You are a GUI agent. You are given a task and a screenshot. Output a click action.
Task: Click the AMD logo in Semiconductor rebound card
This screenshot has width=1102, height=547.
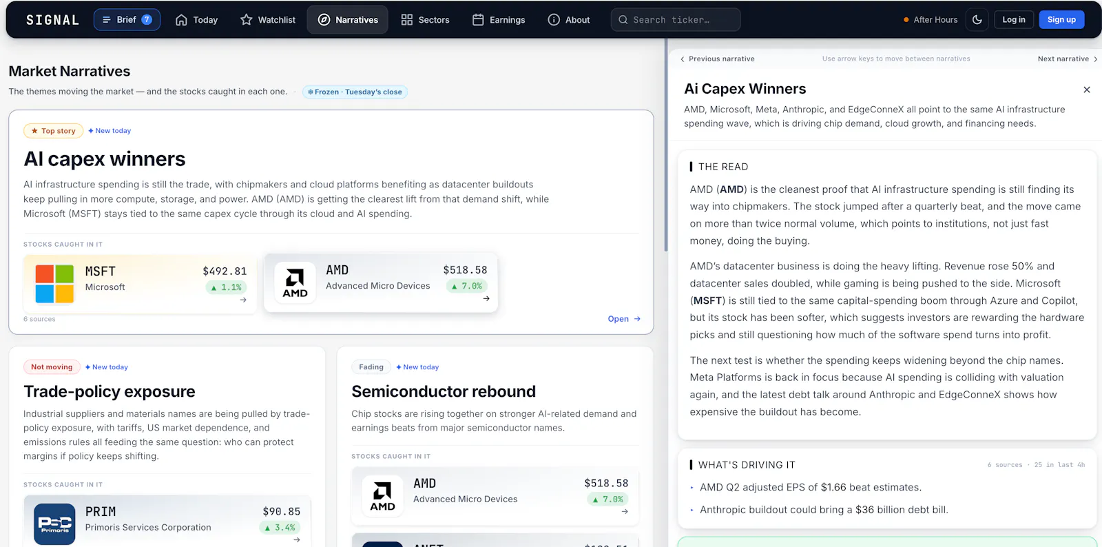(382, 496)
